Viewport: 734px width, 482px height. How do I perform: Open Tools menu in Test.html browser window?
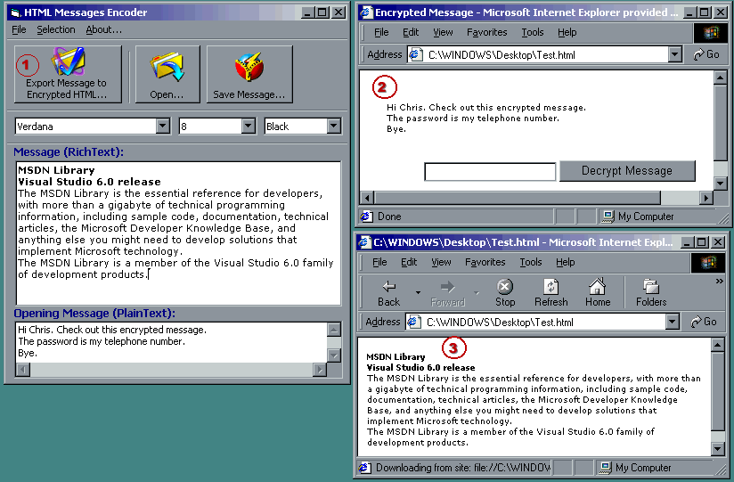[531, 262]
